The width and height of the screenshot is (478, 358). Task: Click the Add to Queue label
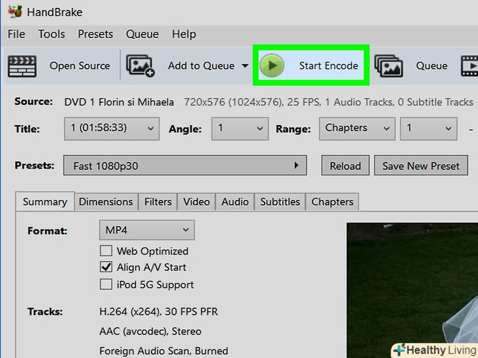click(x=201, y=66)
